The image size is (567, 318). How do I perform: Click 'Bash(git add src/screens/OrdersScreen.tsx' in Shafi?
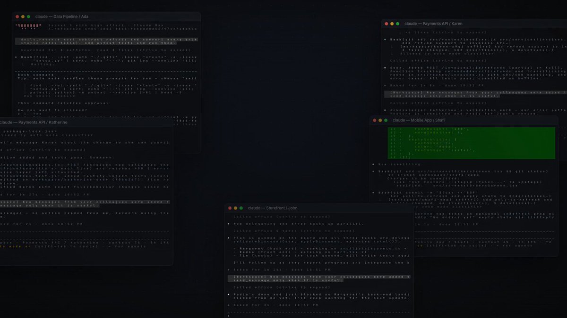tap(464, 171)
